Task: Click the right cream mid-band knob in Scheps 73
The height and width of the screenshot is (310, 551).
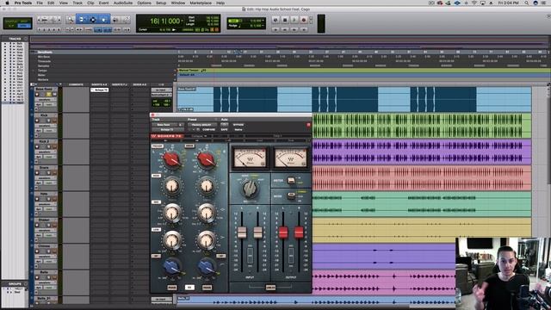Action: point(207,213)
